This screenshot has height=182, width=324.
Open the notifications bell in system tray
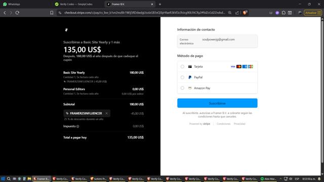319,178
